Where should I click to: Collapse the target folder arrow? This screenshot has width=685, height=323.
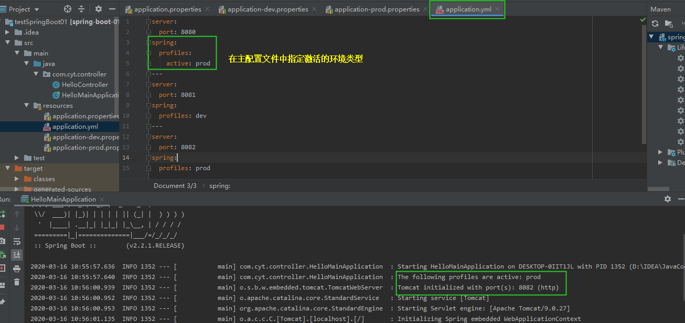(8, 168)
